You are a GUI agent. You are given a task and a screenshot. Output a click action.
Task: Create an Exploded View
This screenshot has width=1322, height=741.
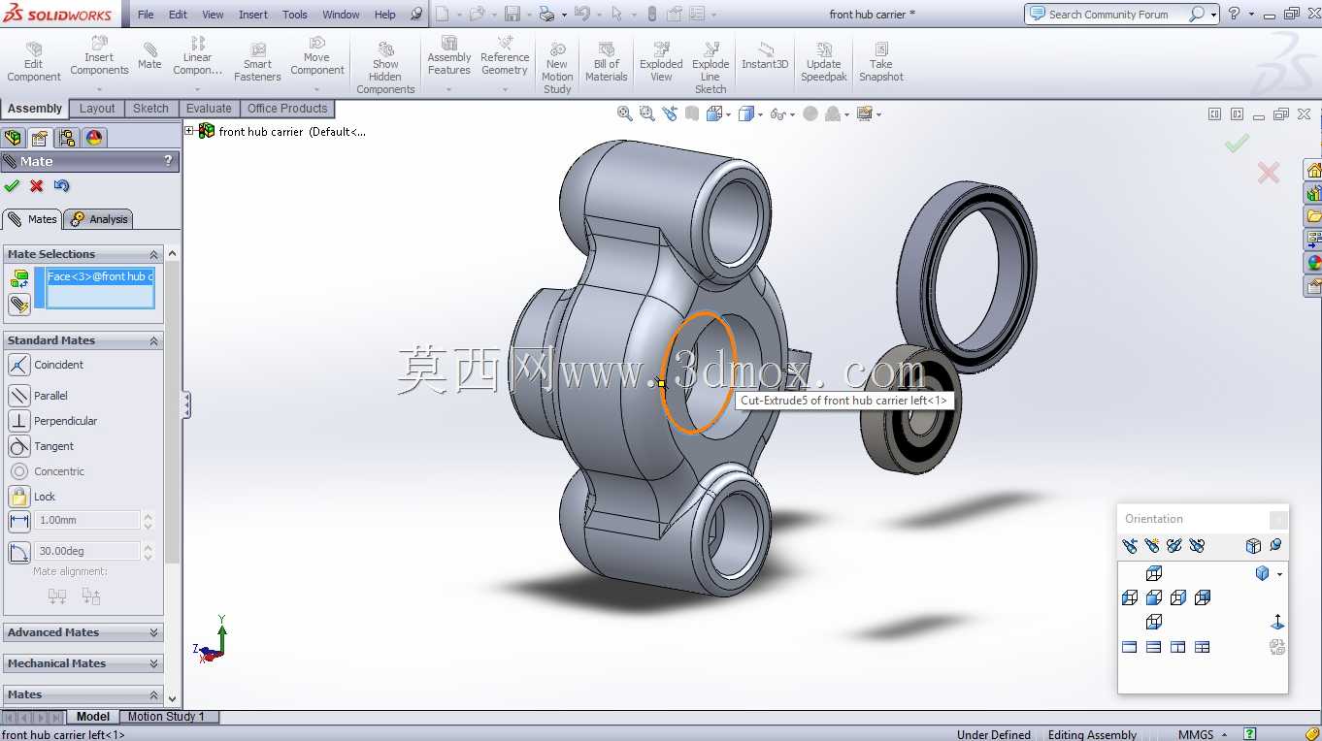661,61
